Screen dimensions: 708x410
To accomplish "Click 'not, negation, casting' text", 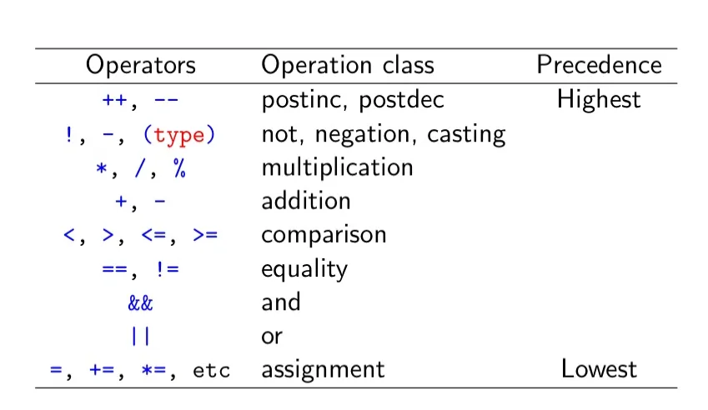I will (x=383, y=134).
